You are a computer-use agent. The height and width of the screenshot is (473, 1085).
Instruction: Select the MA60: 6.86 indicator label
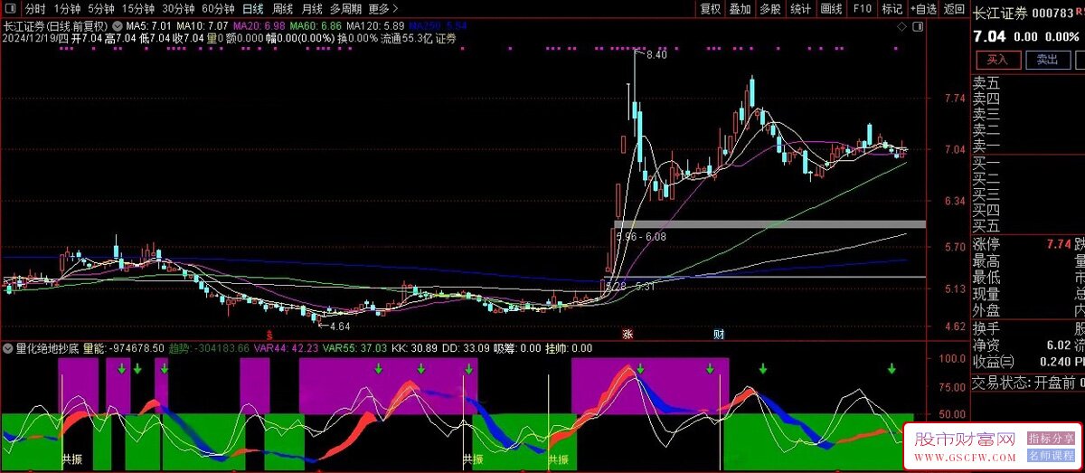[x=316, y=26]
